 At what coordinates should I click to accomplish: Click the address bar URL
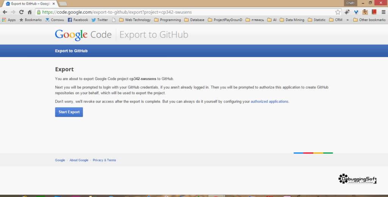pos(117,12)
